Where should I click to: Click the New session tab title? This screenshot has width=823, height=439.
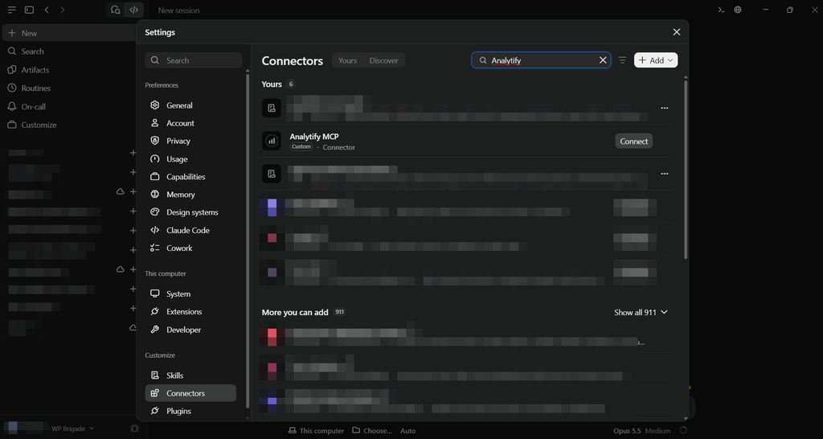(178, 10)
